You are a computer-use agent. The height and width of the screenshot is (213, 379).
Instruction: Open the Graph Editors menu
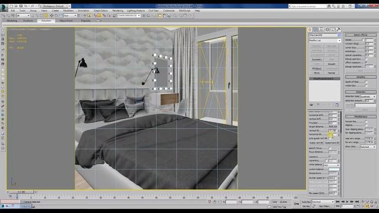pos(101,11)
